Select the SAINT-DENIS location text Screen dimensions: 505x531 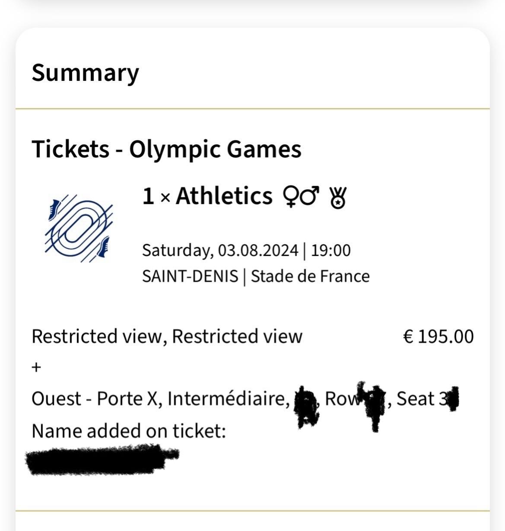point(190,276)
